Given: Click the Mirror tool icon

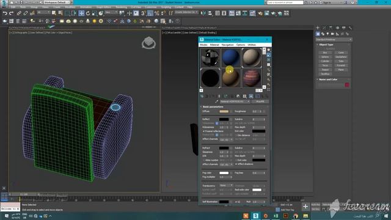Looking at the screenshot, I should coord(203,13).
